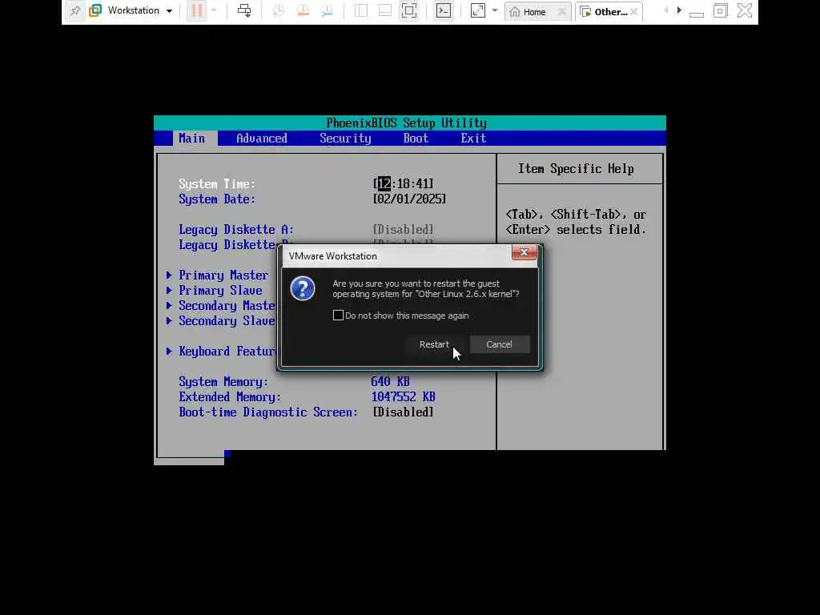This screenshot has height=615, width=820.
Task: Open stretch options dropdown arrow
Action: click(x=495, y=10)
